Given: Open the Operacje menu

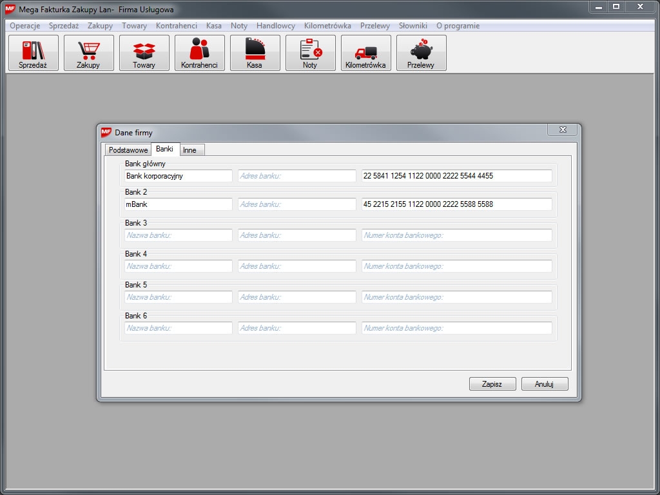Looking at the screenshot, I should coord(25,26).
